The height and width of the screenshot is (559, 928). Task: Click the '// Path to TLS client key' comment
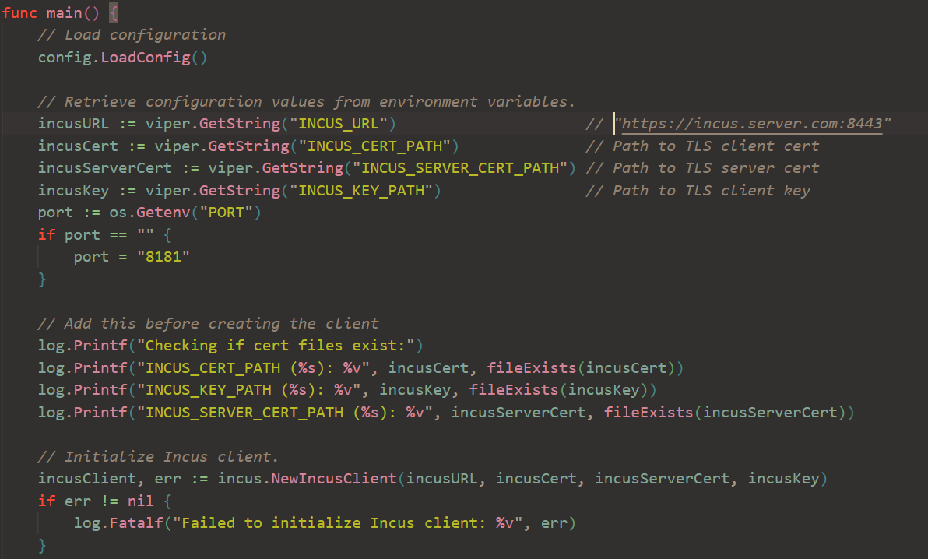698,191
